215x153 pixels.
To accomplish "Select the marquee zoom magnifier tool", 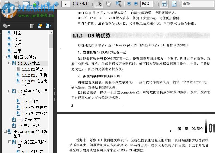I will point(118,4).
